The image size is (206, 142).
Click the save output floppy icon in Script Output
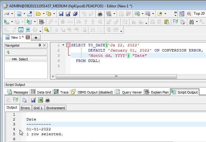(33, 100)
